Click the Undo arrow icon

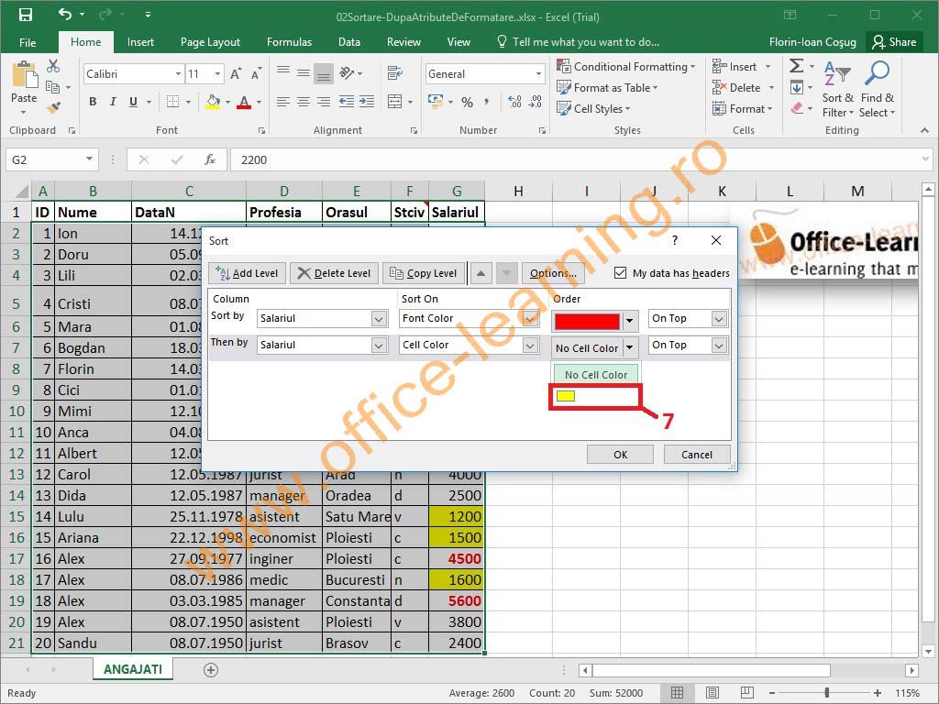point(65,15)
